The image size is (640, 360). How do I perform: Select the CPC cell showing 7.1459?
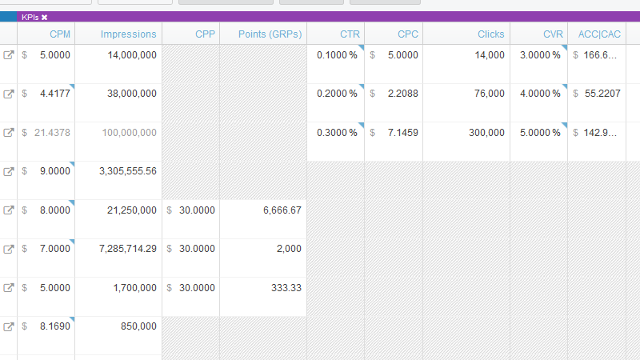tap(394, 142)
